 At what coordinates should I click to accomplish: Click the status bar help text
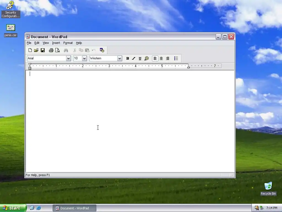coord(38,175)
